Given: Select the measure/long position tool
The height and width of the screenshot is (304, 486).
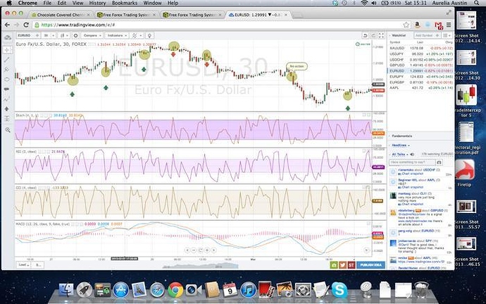Looking at the screenshot, I should click(8, 119).
